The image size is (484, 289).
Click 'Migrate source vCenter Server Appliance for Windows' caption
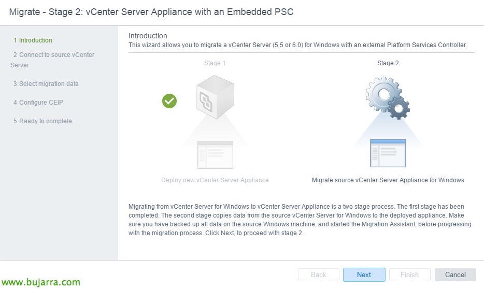pyautogui.click(x=388, y=180)
